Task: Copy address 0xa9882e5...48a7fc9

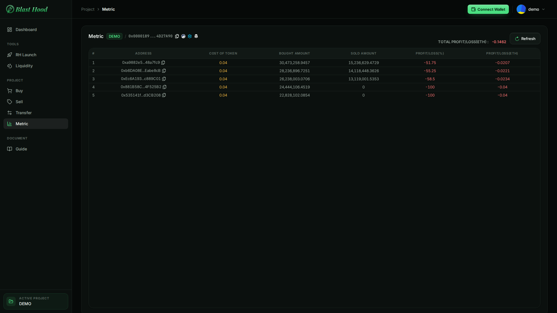Action: pyautogui.click(x=163, y=63)
